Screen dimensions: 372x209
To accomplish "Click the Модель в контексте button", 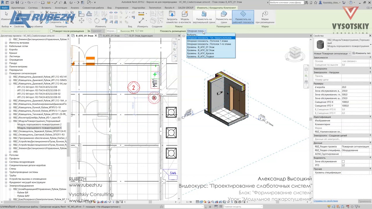I will (185, 17).
